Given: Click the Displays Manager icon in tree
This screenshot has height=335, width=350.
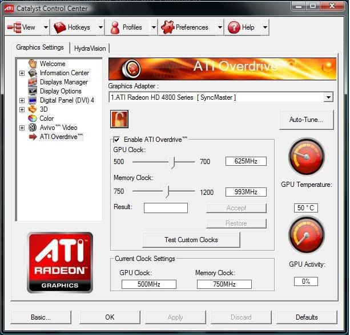Looking at the screenshot, I should [33, 82].
